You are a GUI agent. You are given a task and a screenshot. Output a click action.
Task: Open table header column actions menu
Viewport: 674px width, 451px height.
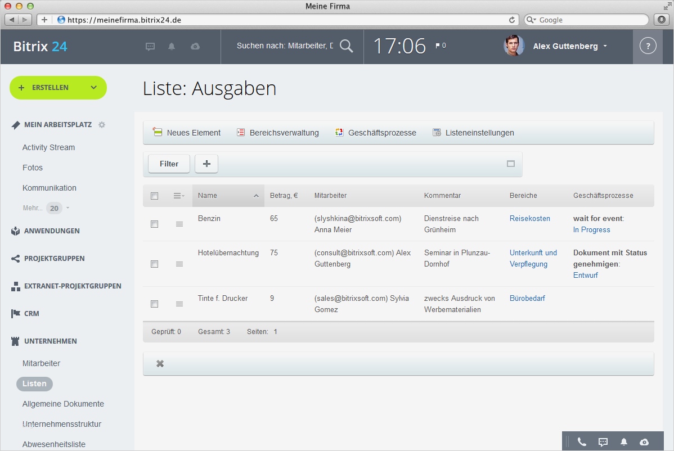179,196
